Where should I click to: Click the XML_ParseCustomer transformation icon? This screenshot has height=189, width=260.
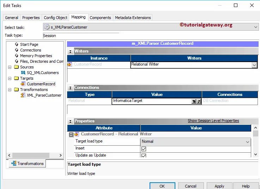(23, 95)
